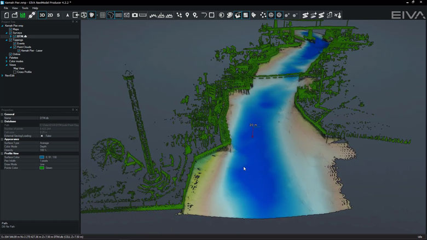Enable the Cross Profile checkbox

(x=15, y=72)
